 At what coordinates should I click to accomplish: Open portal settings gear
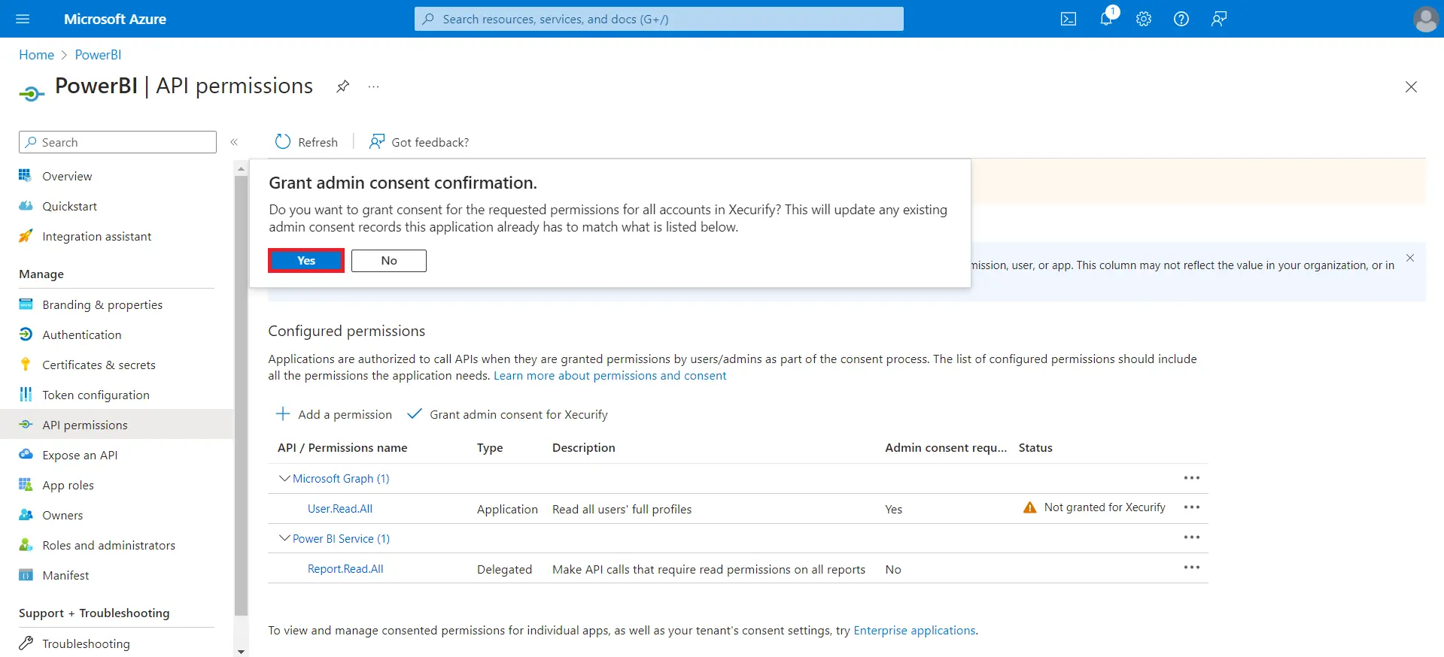[1144, 19]
